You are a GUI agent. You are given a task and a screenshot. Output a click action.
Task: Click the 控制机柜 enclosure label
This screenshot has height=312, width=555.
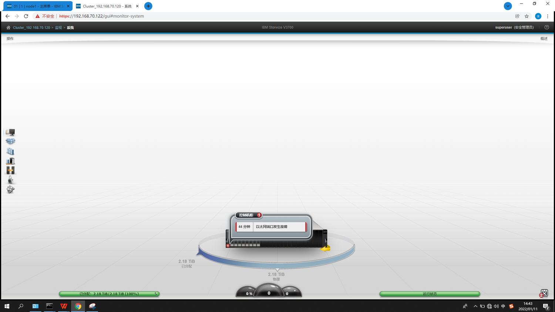(x=246, y=215)
